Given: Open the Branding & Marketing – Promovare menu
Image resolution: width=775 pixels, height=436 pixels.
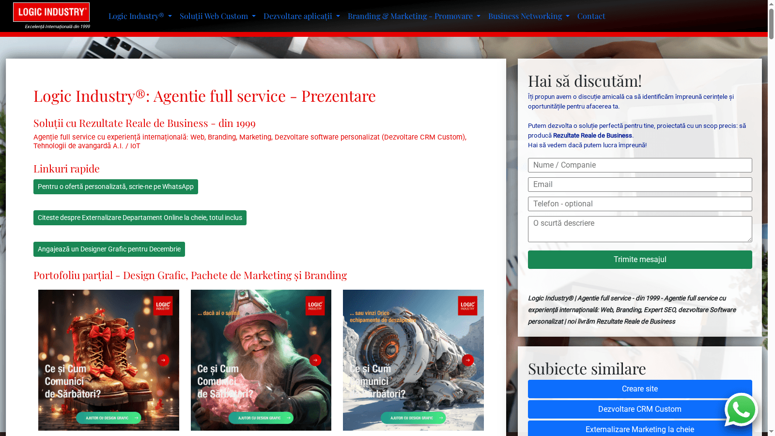Looking at the screenshot, I should [413, 16].
